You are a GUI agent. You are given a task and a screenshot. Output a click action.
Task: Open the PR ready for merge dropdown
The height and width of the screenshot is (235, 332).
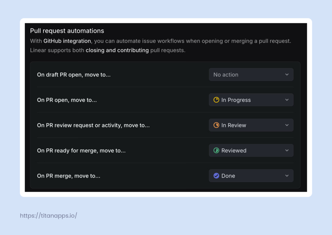pos(251,151)
